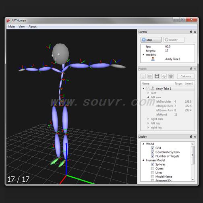Close the Models panel
The height and width of the screenshot is (203, 203).
(195, 68)
